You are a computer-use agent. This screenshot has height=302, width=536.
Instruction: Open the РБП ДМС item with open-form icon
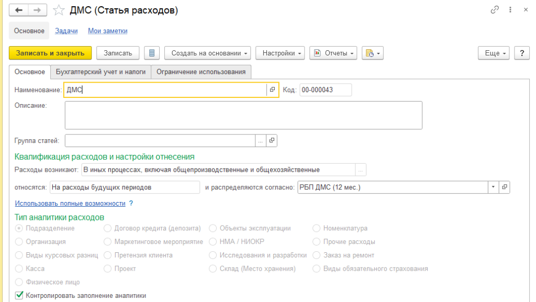pos(505,187)
